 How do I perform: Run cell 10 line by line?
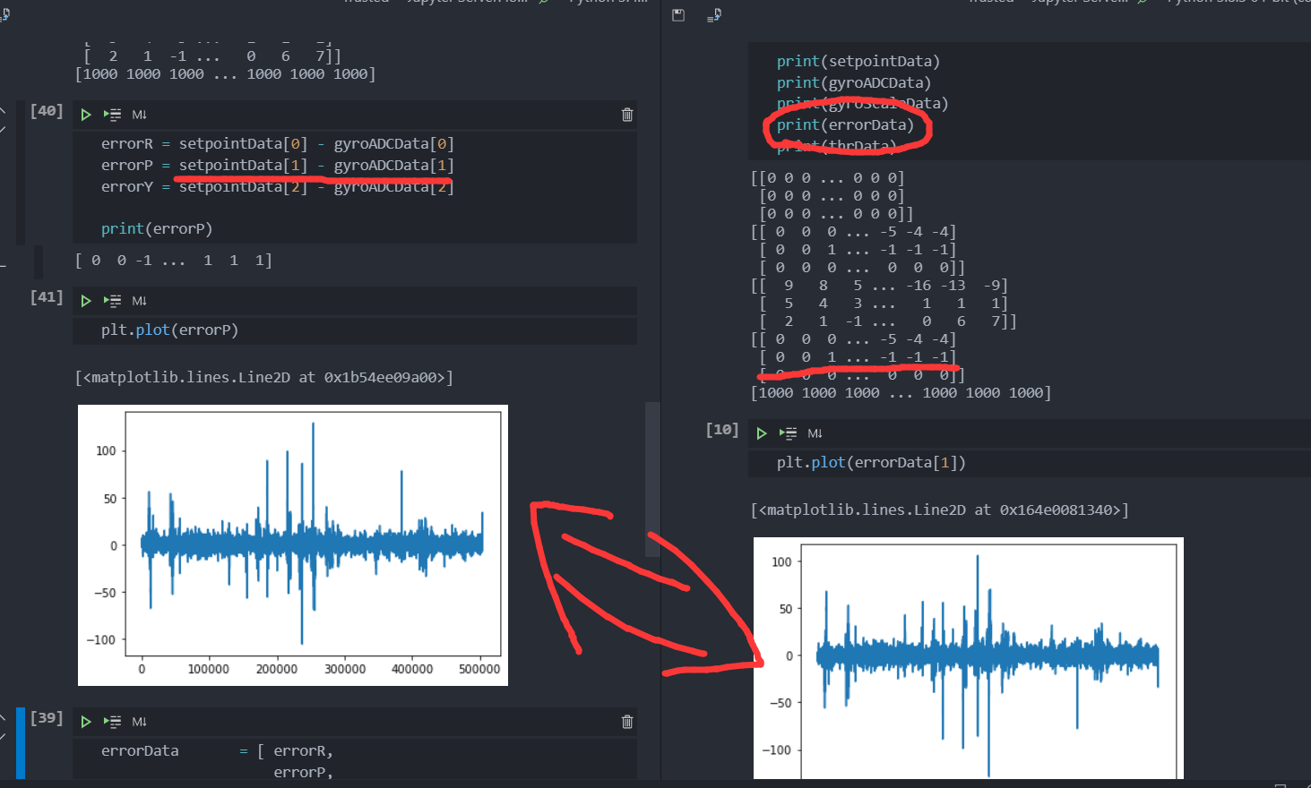pyautogui.click(x=788, y=433)
